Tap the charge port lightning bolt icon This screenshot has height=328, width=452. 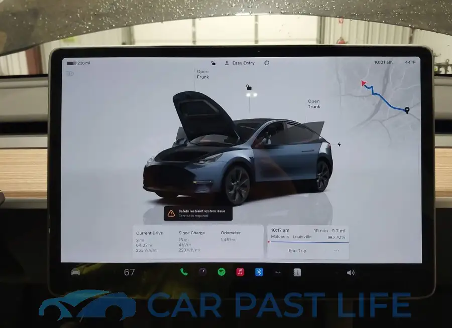[x=340, y=144]
